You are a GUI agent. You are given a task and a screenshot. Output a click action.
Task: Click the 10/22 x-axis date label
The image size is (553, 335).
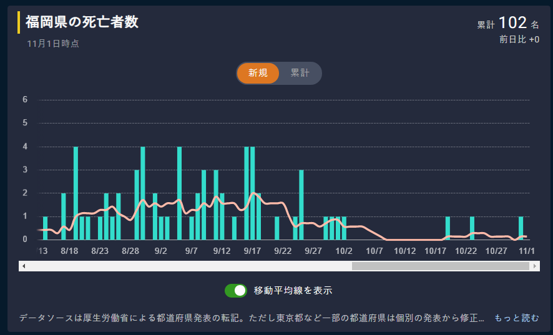466,251
